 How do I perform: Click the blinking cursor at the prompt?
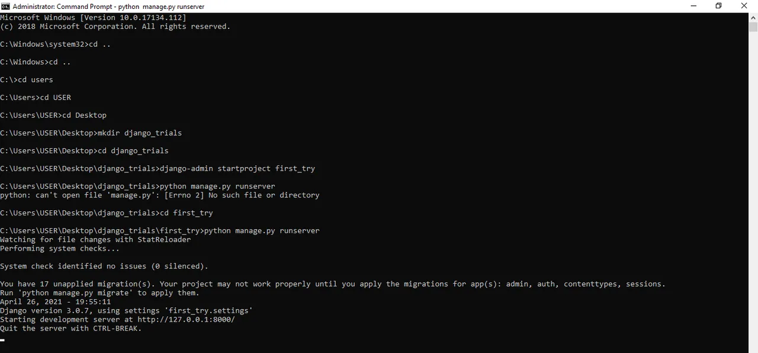pyautogui.click(x=2, y=339)
